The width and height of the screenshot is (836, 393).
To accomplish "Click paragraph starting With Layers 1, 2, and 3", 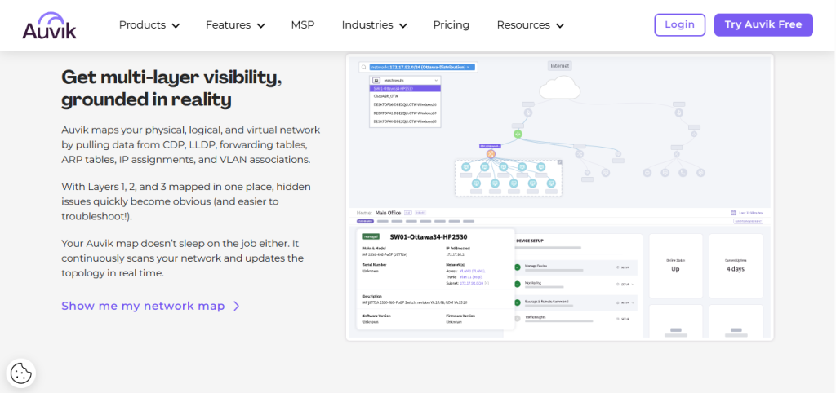I will (x=186, y=202).
